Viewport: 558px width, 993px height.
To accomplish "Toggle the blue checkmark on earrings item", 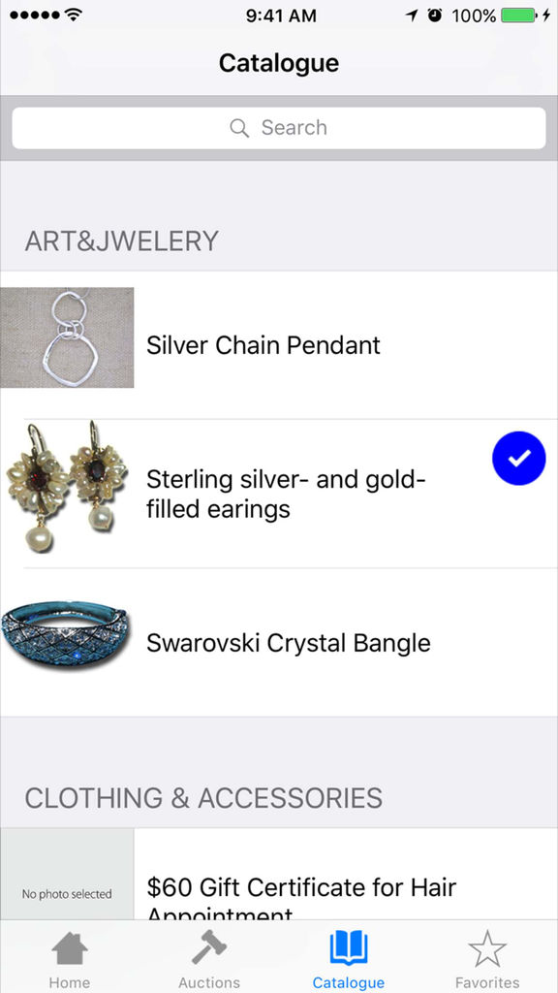I will (519, 459).
